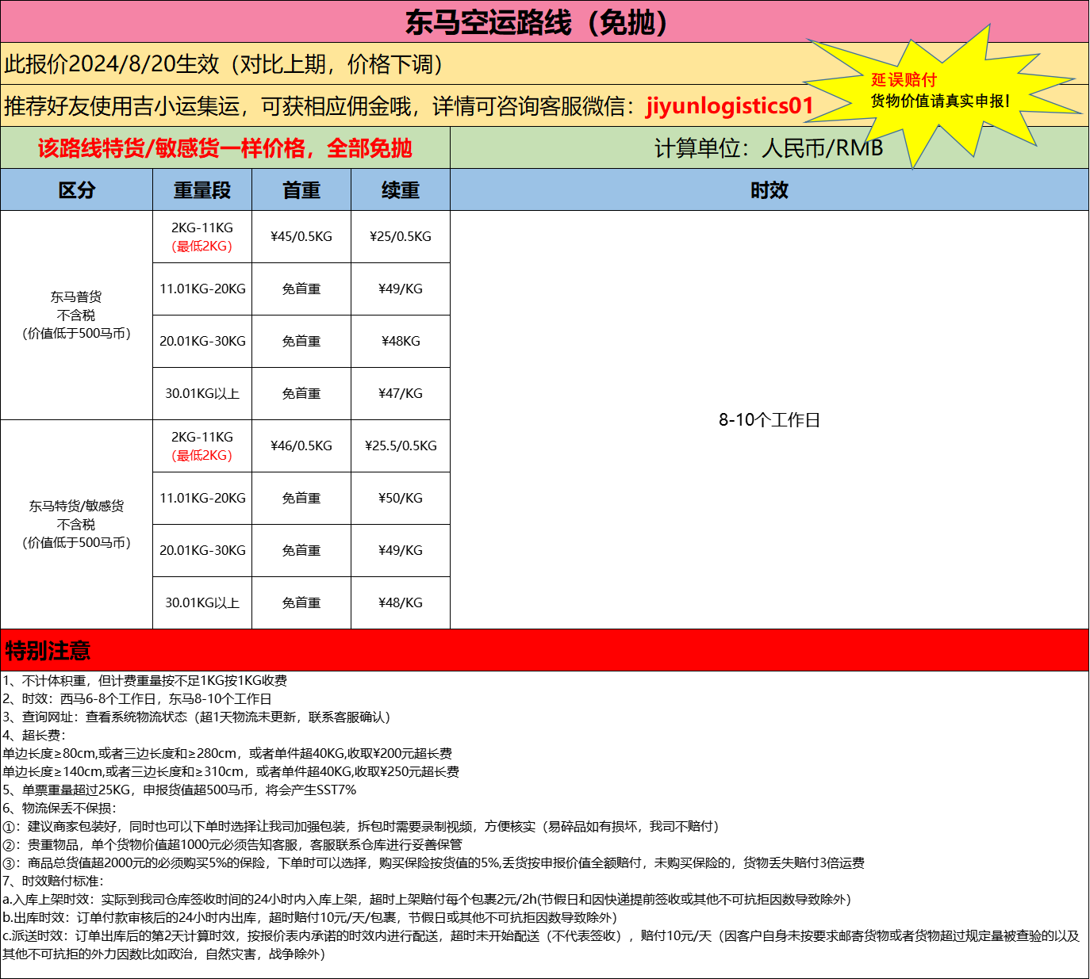Click 11.01KG-20KG in the 东马普货 group
The image size is (1090, 979).
point(202,289)
